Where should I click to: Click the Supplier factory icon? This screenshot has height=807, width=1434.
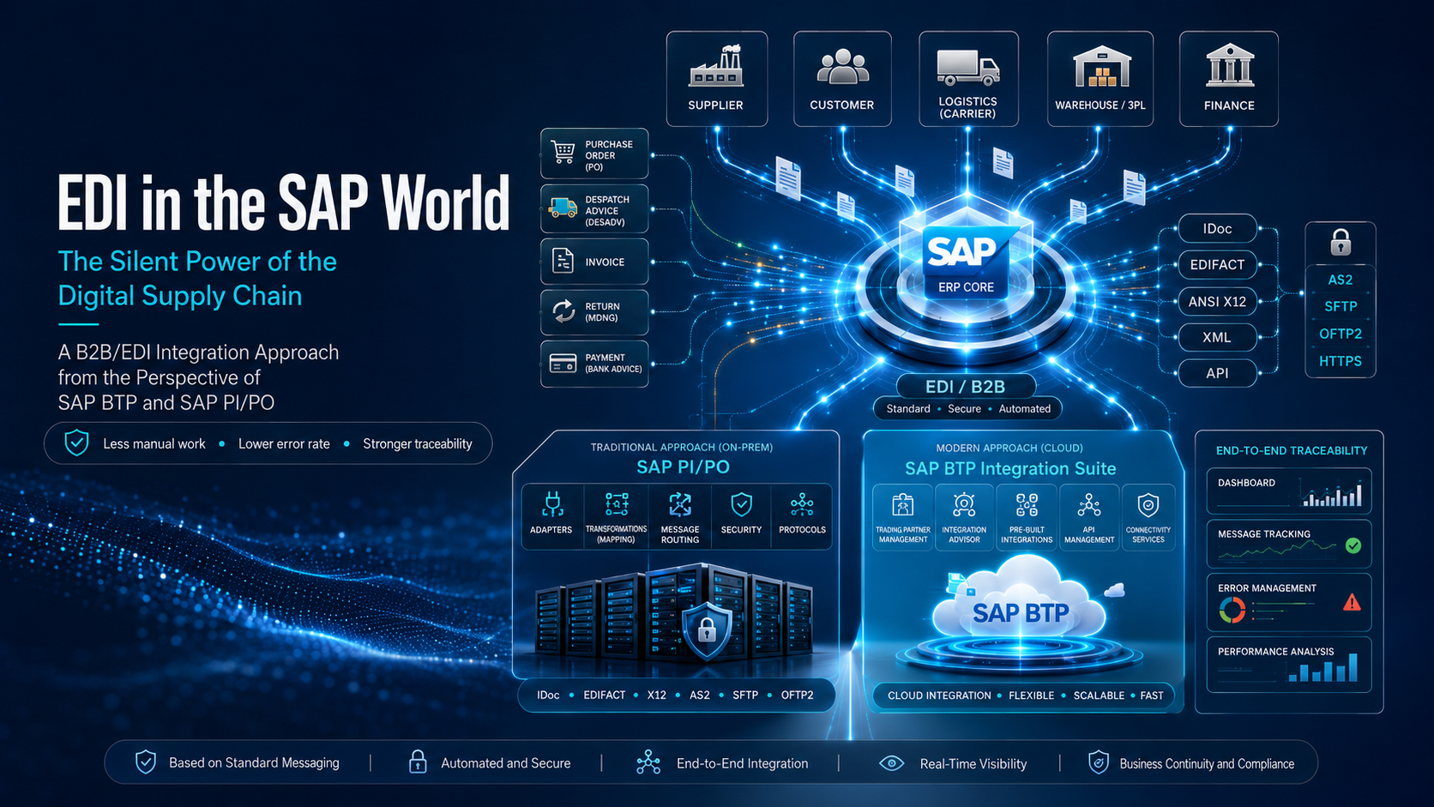pyautogui.click(x=716, y=66)
